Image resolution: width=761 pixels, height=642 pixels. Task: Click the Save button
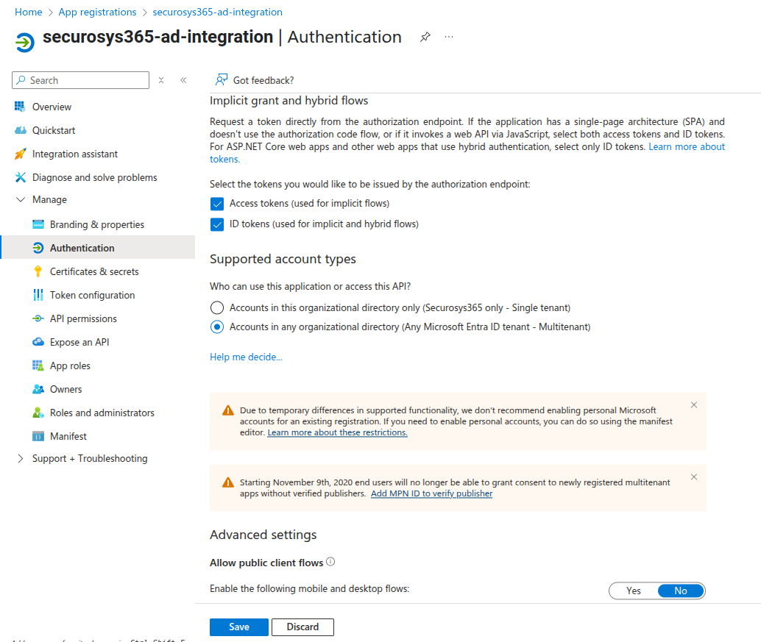(x=238, y=627)
